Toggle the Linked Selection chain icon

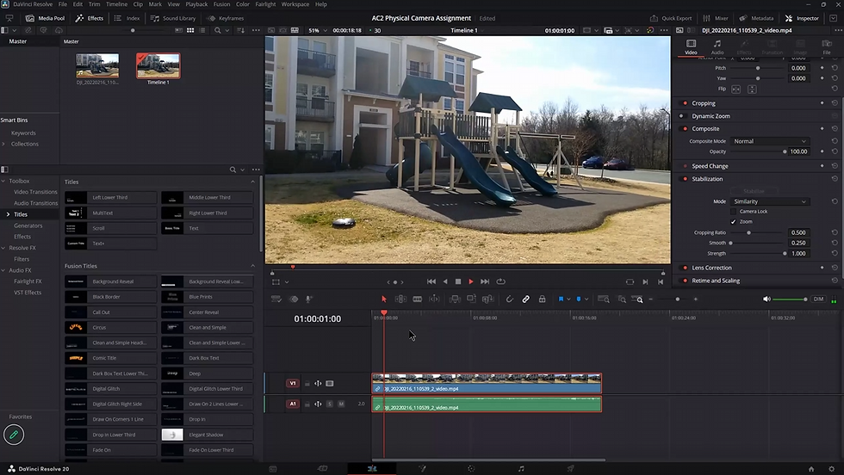pyautogui.click(x=526, y=299)
